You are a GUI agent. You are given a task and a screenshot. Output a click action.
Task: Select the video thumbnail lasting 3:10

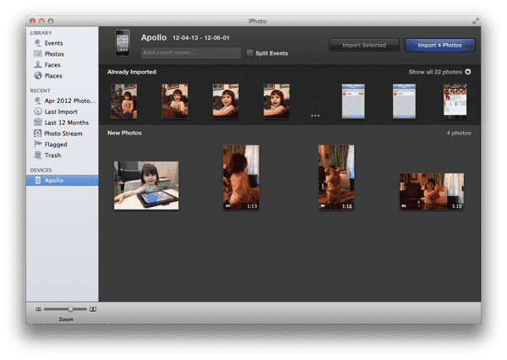tap(432, 192)
